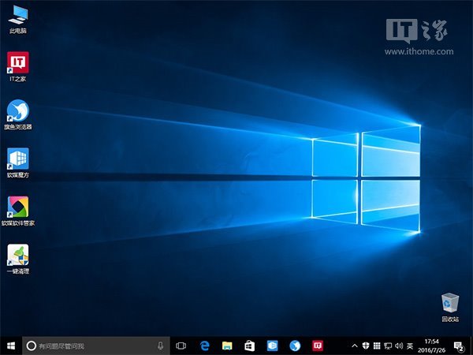Expand the hidden system tray icons

[355, 346]
